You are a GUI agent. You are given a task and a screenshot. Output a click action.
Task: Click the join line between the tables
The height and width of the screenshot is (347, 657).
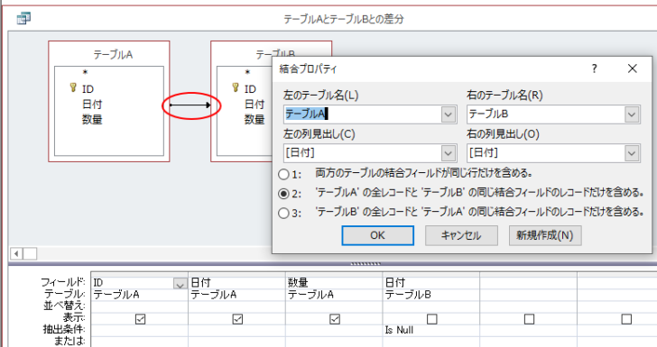click(190, 105)
